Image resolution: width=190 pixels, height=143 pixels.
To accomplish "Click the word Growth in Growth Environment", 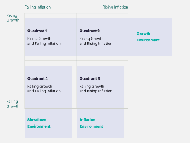I will (143, 34).
